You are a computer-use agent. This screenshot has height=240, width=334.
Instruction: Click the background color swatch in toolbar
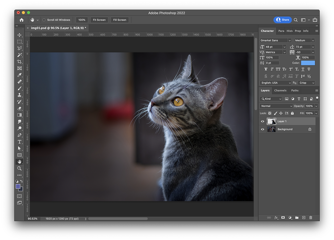(x=21, y=190)
